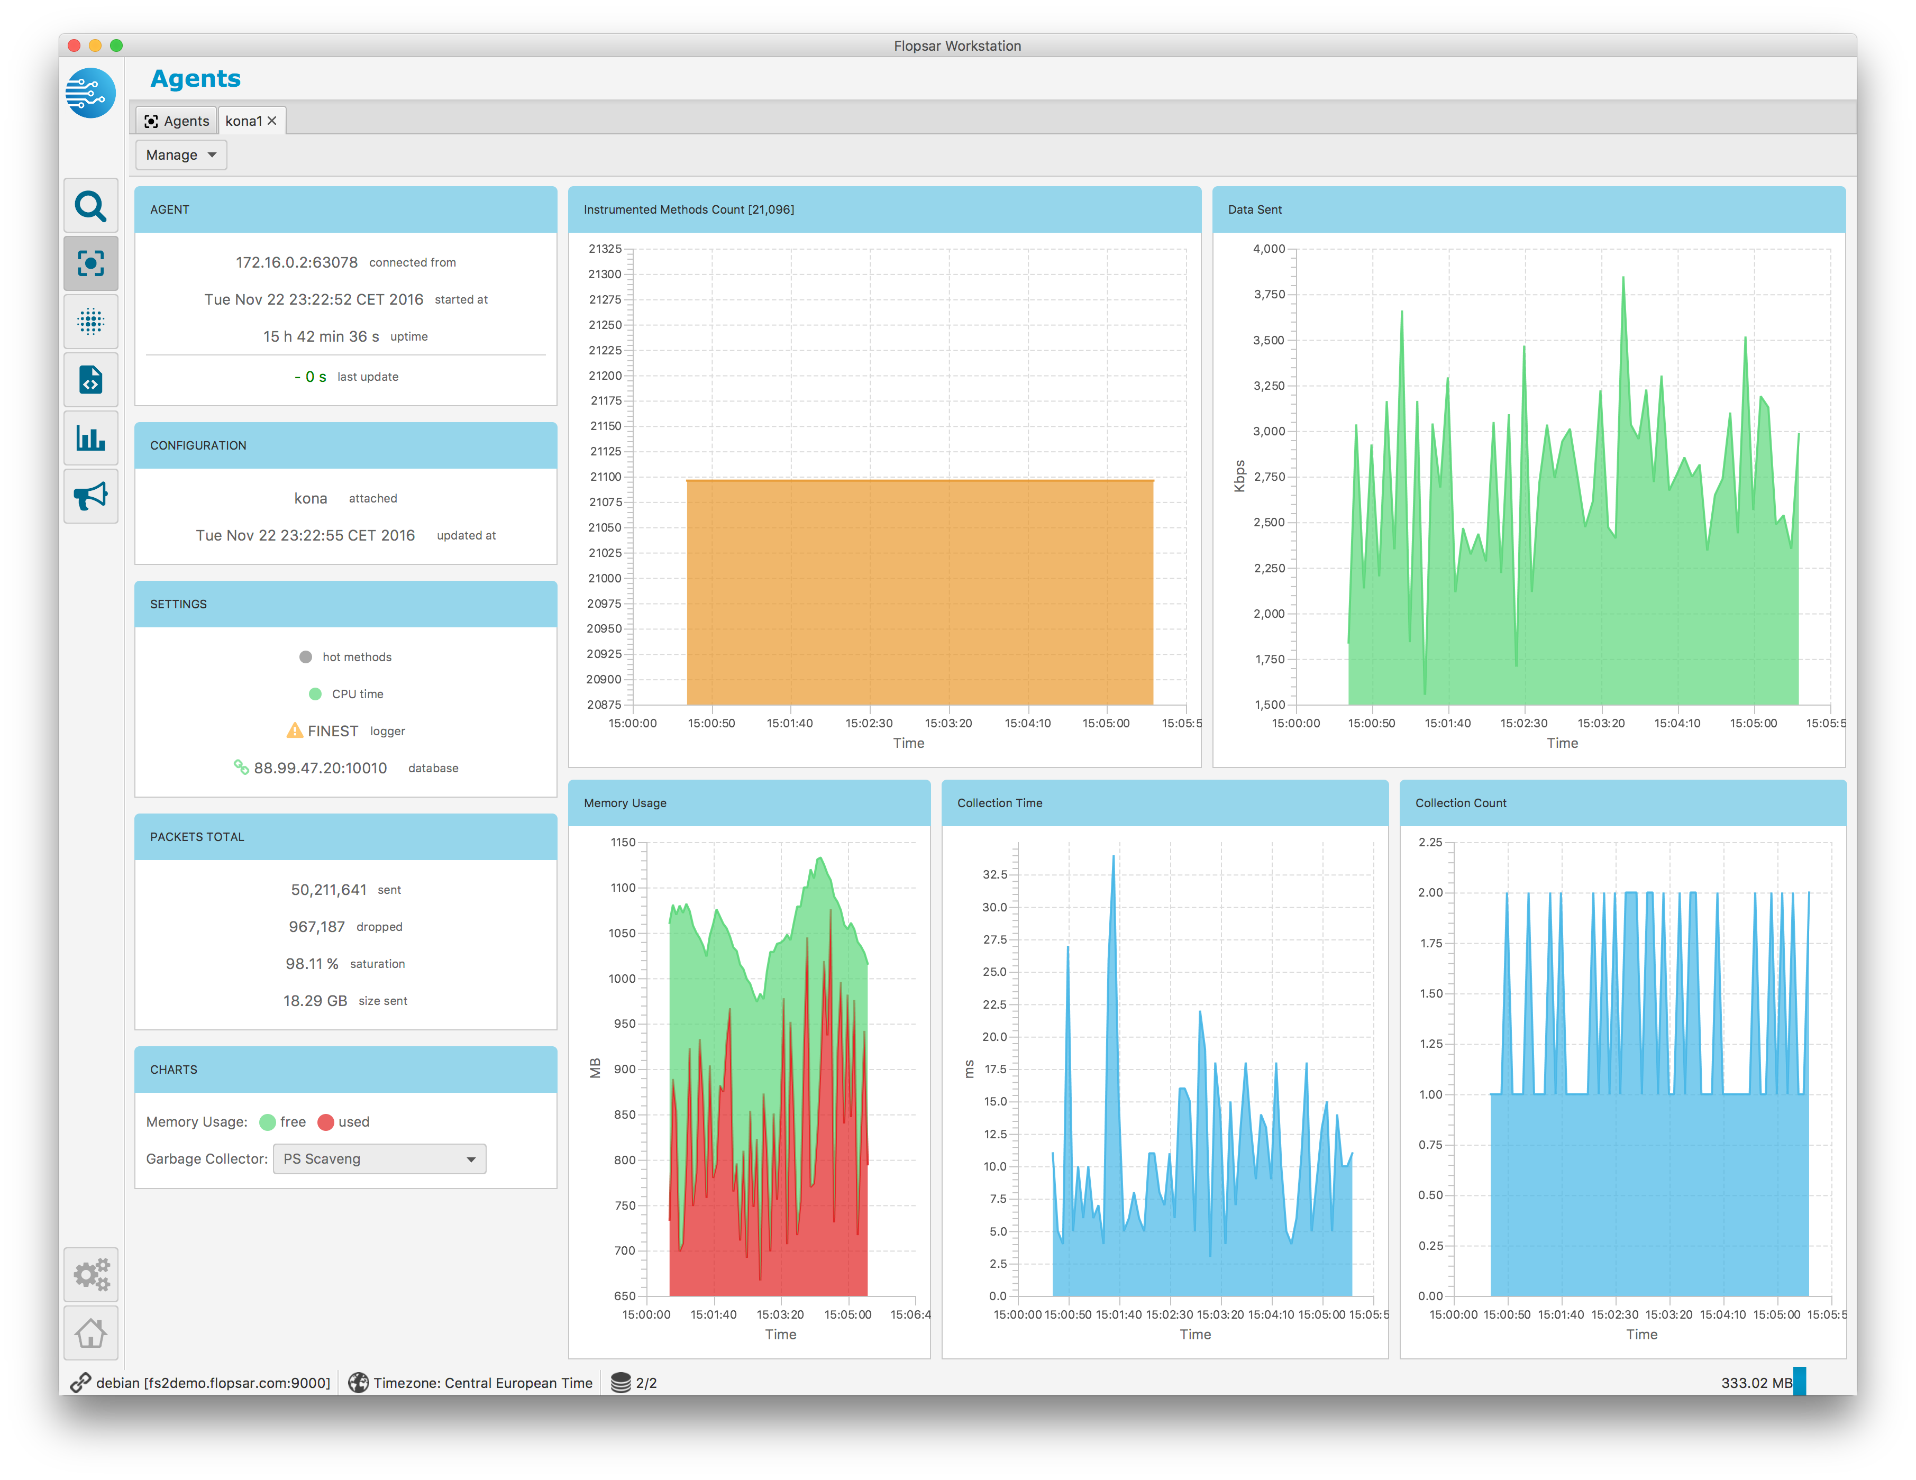Click the timezone globe icon in status bar
This screenshot has height=1480, width=1916.
[358, 1383]
